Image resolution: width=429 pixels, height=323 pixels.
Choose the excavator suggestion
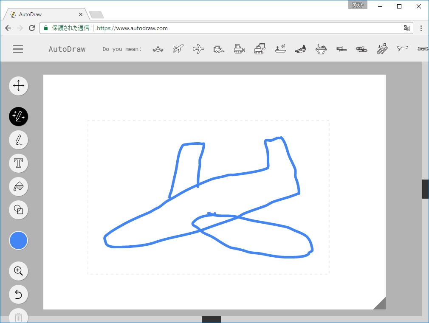pyautogui.click(x=260, y=49)
